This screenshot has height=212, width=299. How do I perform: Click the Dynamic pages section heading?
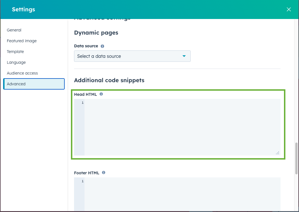point(96,33)
